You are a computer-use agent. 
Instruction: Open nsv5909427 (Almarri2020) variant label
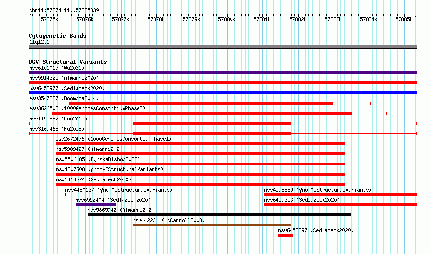(x=90, y=149)
